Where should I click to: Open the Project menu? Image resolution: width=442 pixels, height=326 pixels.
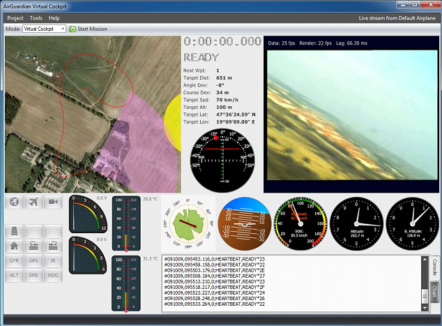tap(15, 17)
